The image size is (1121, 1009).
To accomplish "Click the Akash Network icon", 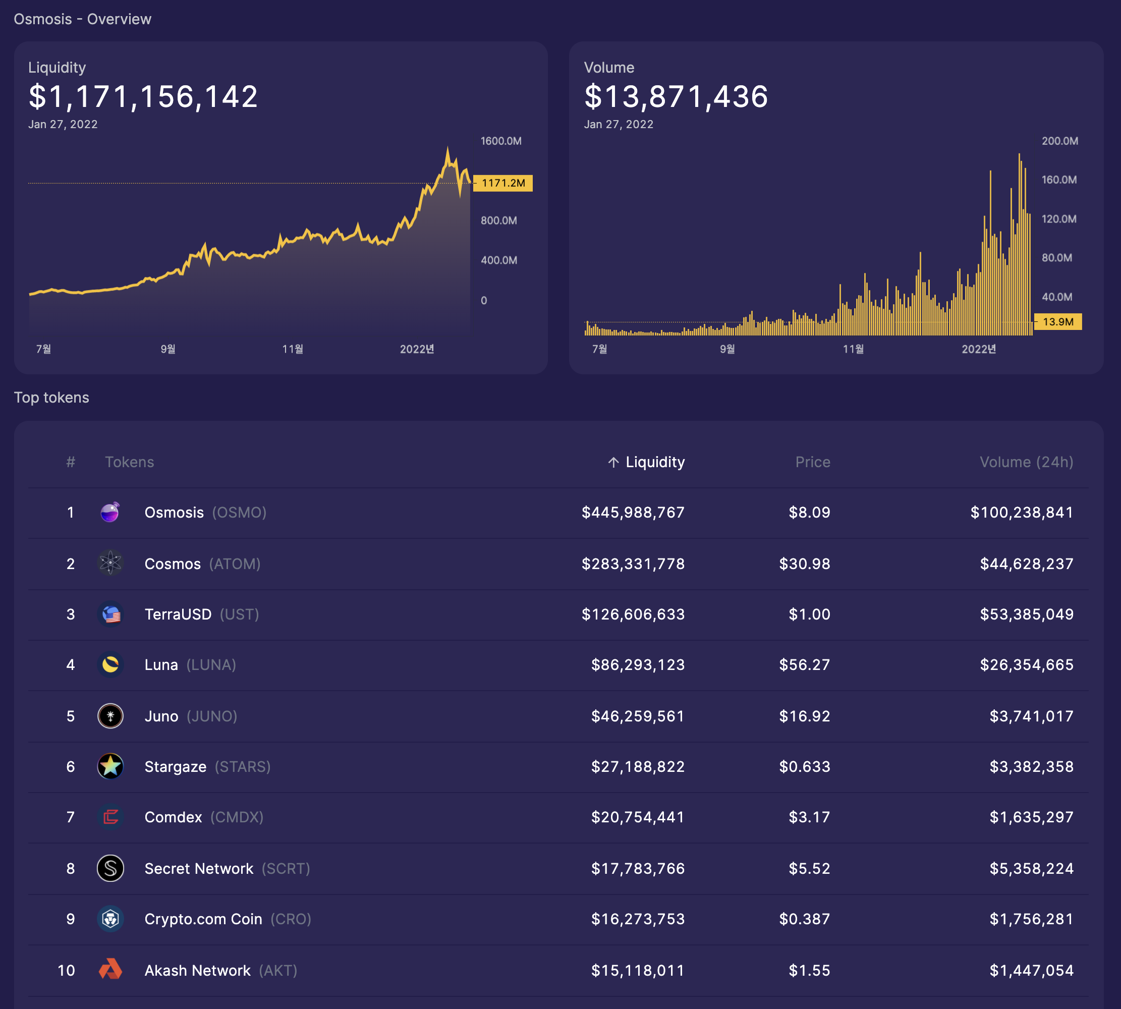I will pyautogui.click(x=110, y=970).
